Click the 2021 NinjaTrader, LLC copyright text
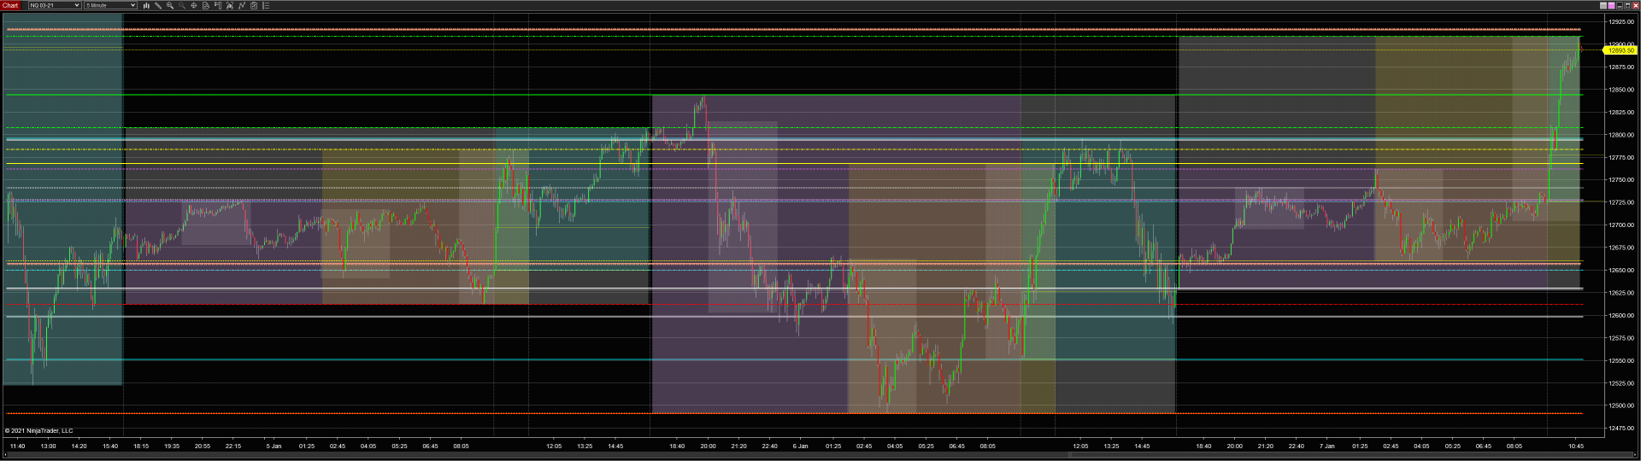Viewport: 1641px width, 461px height. point(39,430)
